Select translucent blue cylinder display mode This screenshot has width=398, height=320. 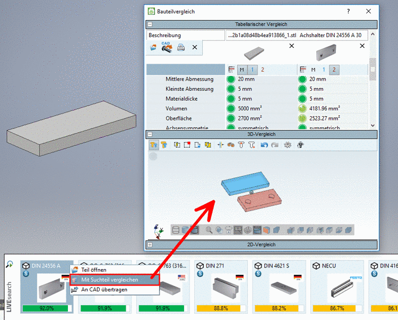[x=185, y=230]
